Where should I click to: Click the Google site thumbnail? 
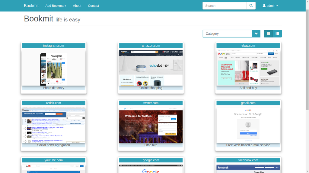pos(151,169)
